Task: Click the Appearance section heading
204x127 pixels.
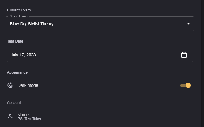Action: coord(17,72)
